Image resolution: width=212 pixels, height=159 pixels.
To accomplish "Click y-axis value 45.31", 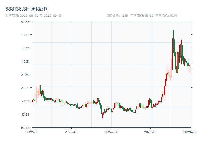I will (x=25, y=61).
